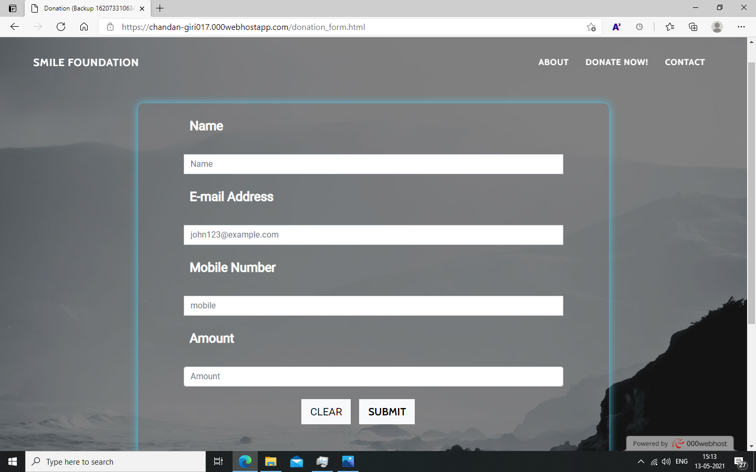
Task: Open the Favorites hub
Action: [669, 27]
